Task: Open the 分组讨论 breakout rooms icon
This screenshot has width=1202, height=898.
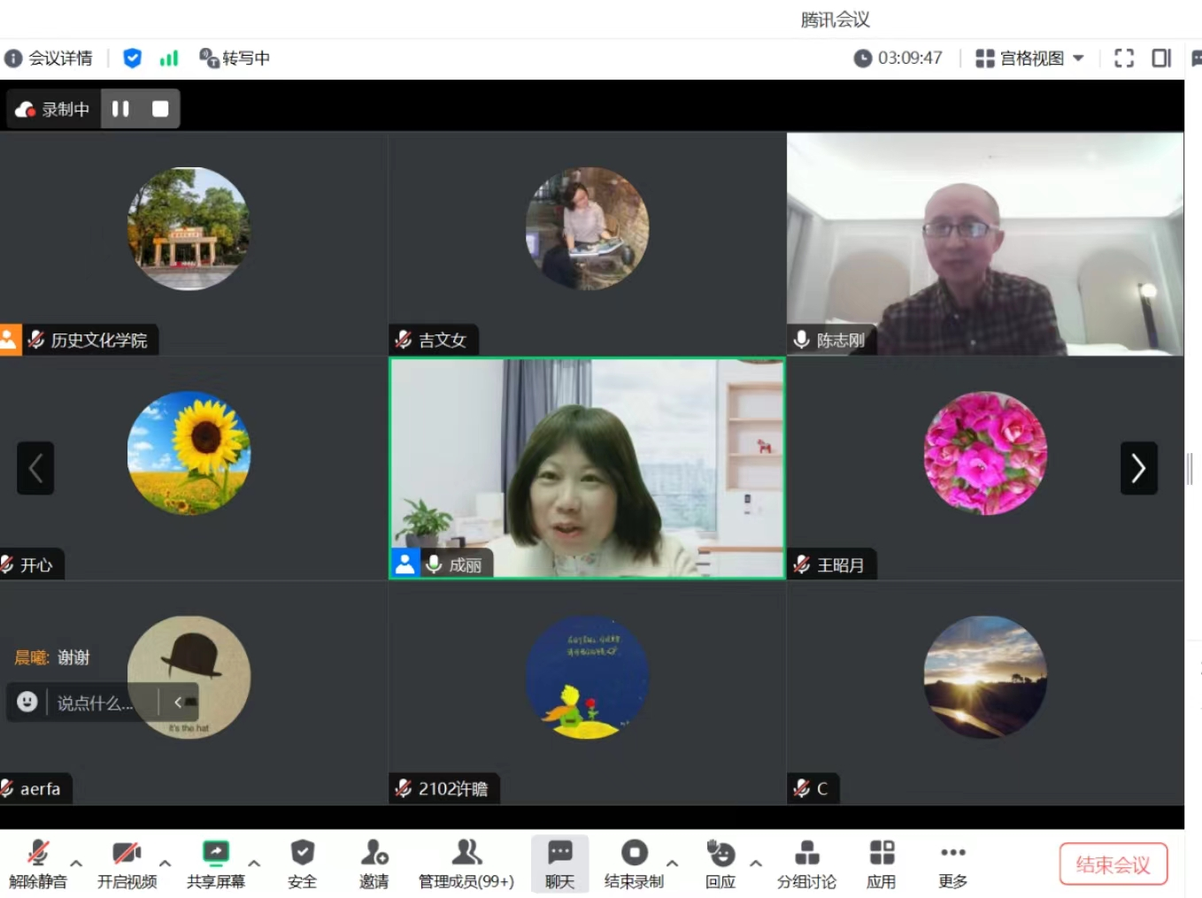Action: click(x=806, y=854)
